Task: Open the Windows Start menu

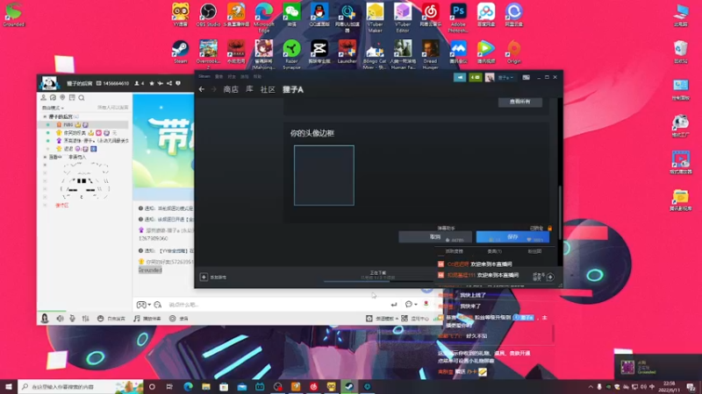Action: click(x=9, y=386)
